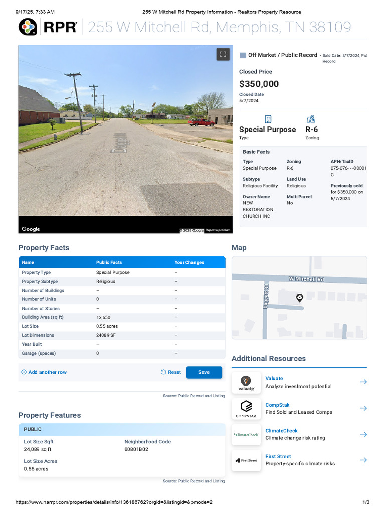This screenshot has height=514, width=385.
Task: Click the 255 W Mitchell Rd address title
Action: tap(220, 27)
